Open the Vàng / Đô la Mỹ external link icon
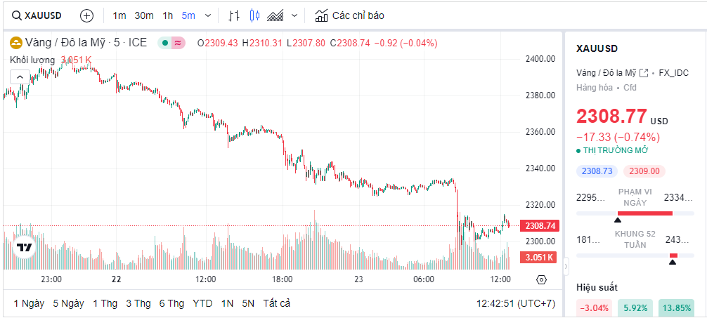Image resolution: width=707 pixels, height=318 pixels. pos(644,73)
